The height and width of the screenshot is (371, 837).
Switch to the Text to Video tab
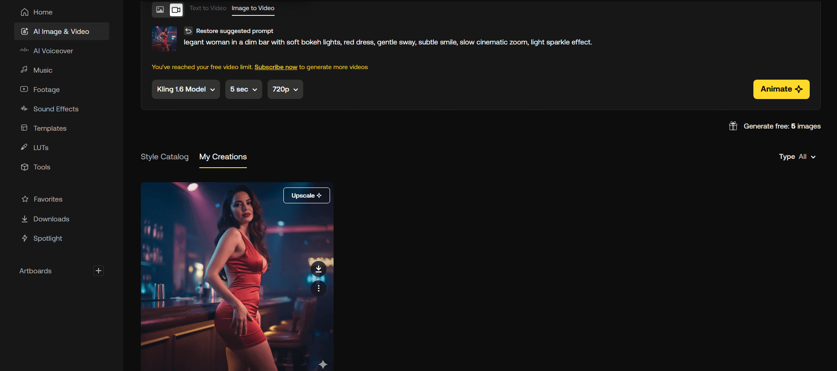[208, 8]
